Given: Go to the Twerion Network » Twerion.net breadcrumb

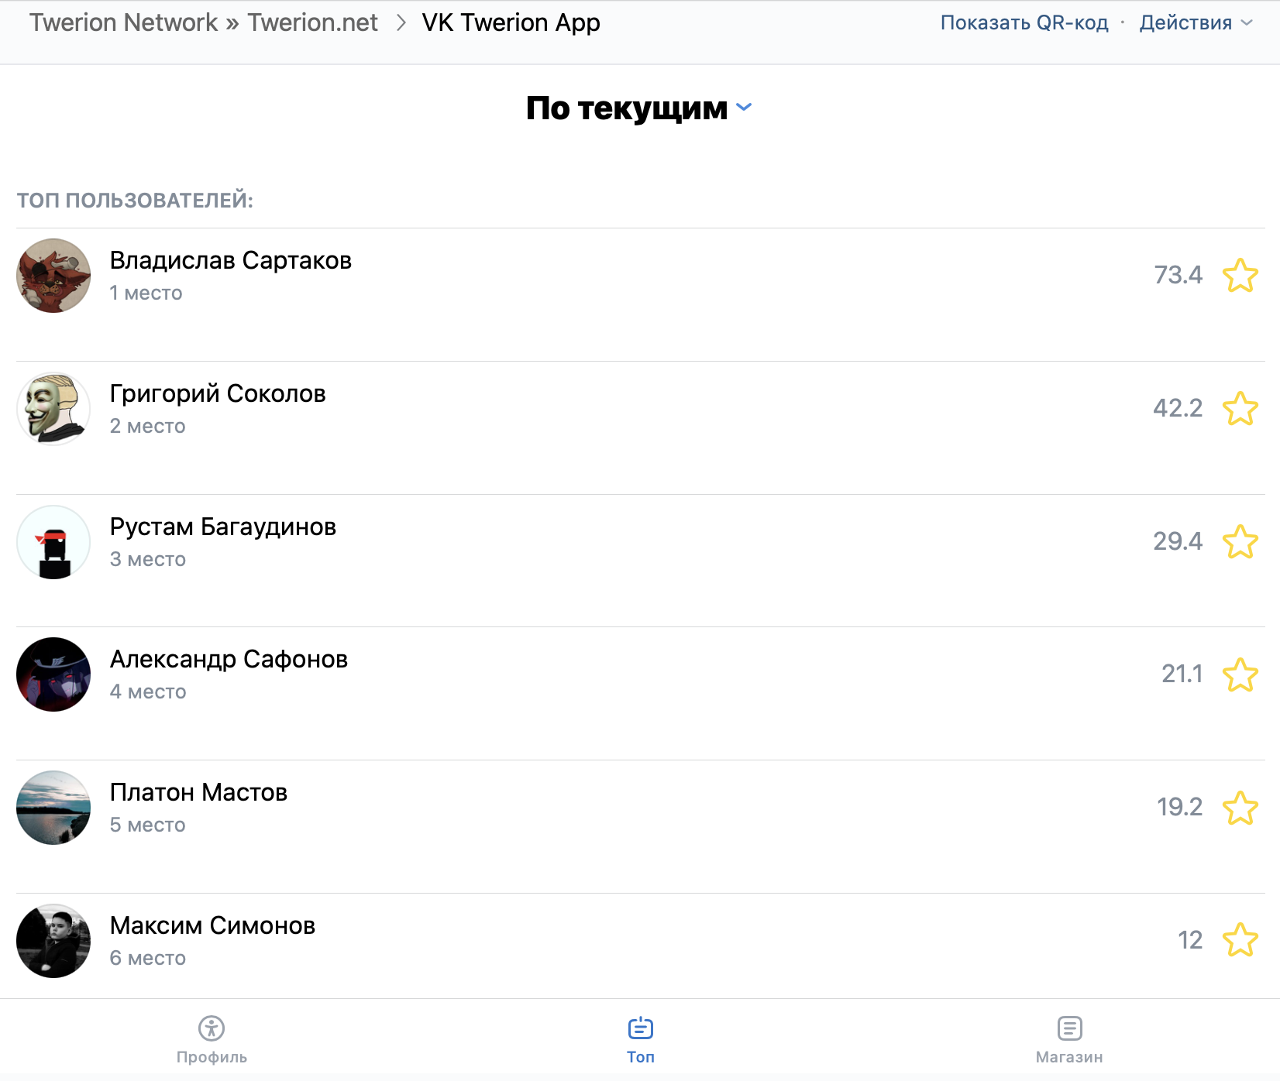Looking at the screenshot, I should pyautogui.click(x=204, y=22).
